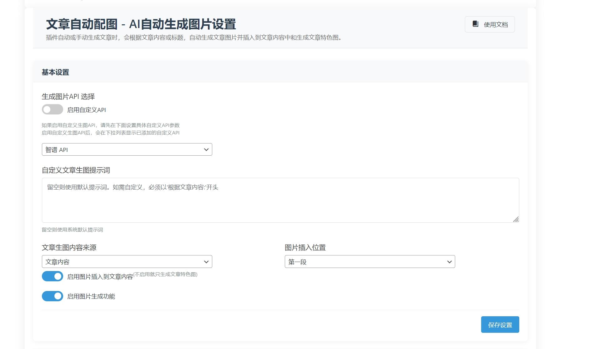Click the note 不启用就只生成文章特色图
This screenshot has height=349, width=589.
pyautogui.click(x=166, y=274)
